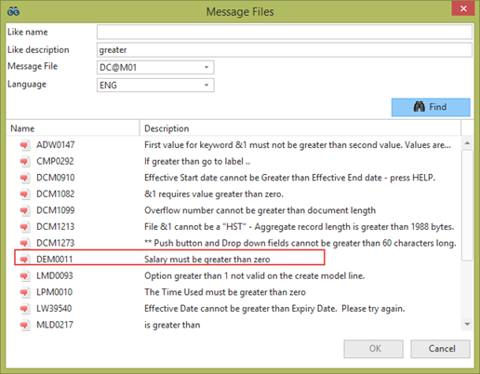Click the Like name input field
Screen dimensions: 480x374
click(285, 32)
